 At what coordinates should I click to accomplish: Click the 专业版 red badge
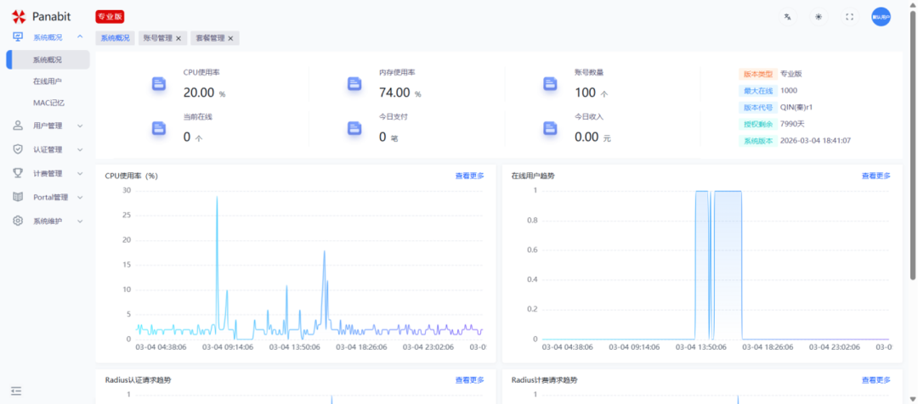tap(110, 17)
